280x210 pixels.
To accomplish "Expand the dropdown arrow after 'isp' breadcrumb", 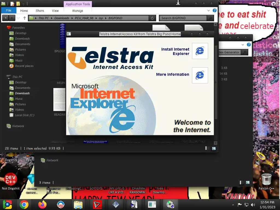I will (106, 18).
